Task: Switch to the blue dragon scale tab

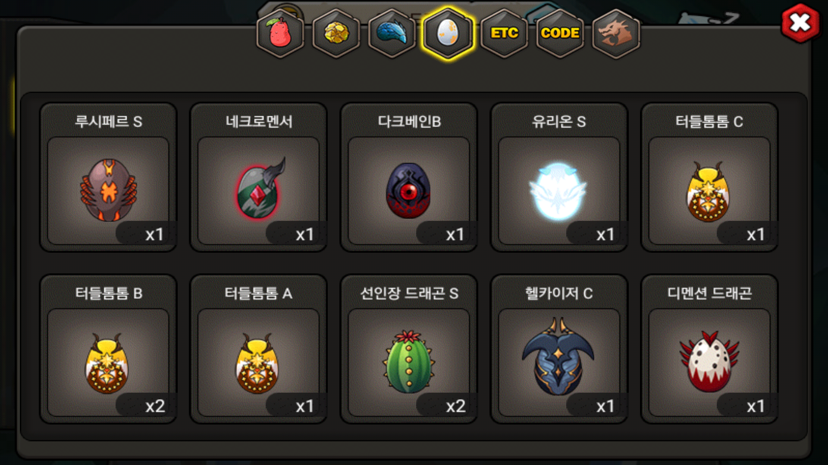Action: (392, 34)
